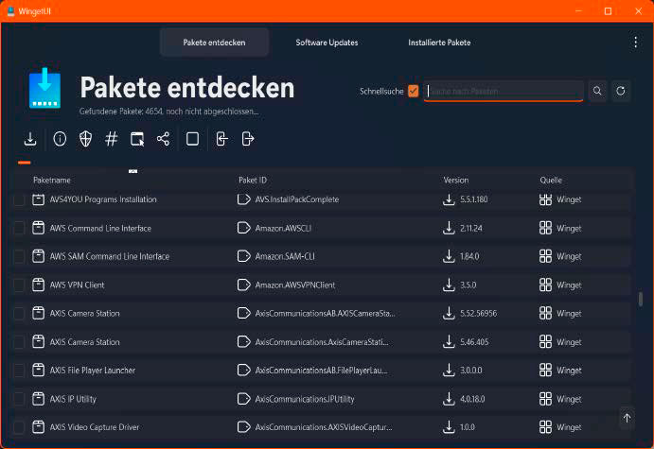The width and height of the screenshot is (654, 449).
Task: Click the skip hash check (#) icon
Action: [x=112, y=139]
